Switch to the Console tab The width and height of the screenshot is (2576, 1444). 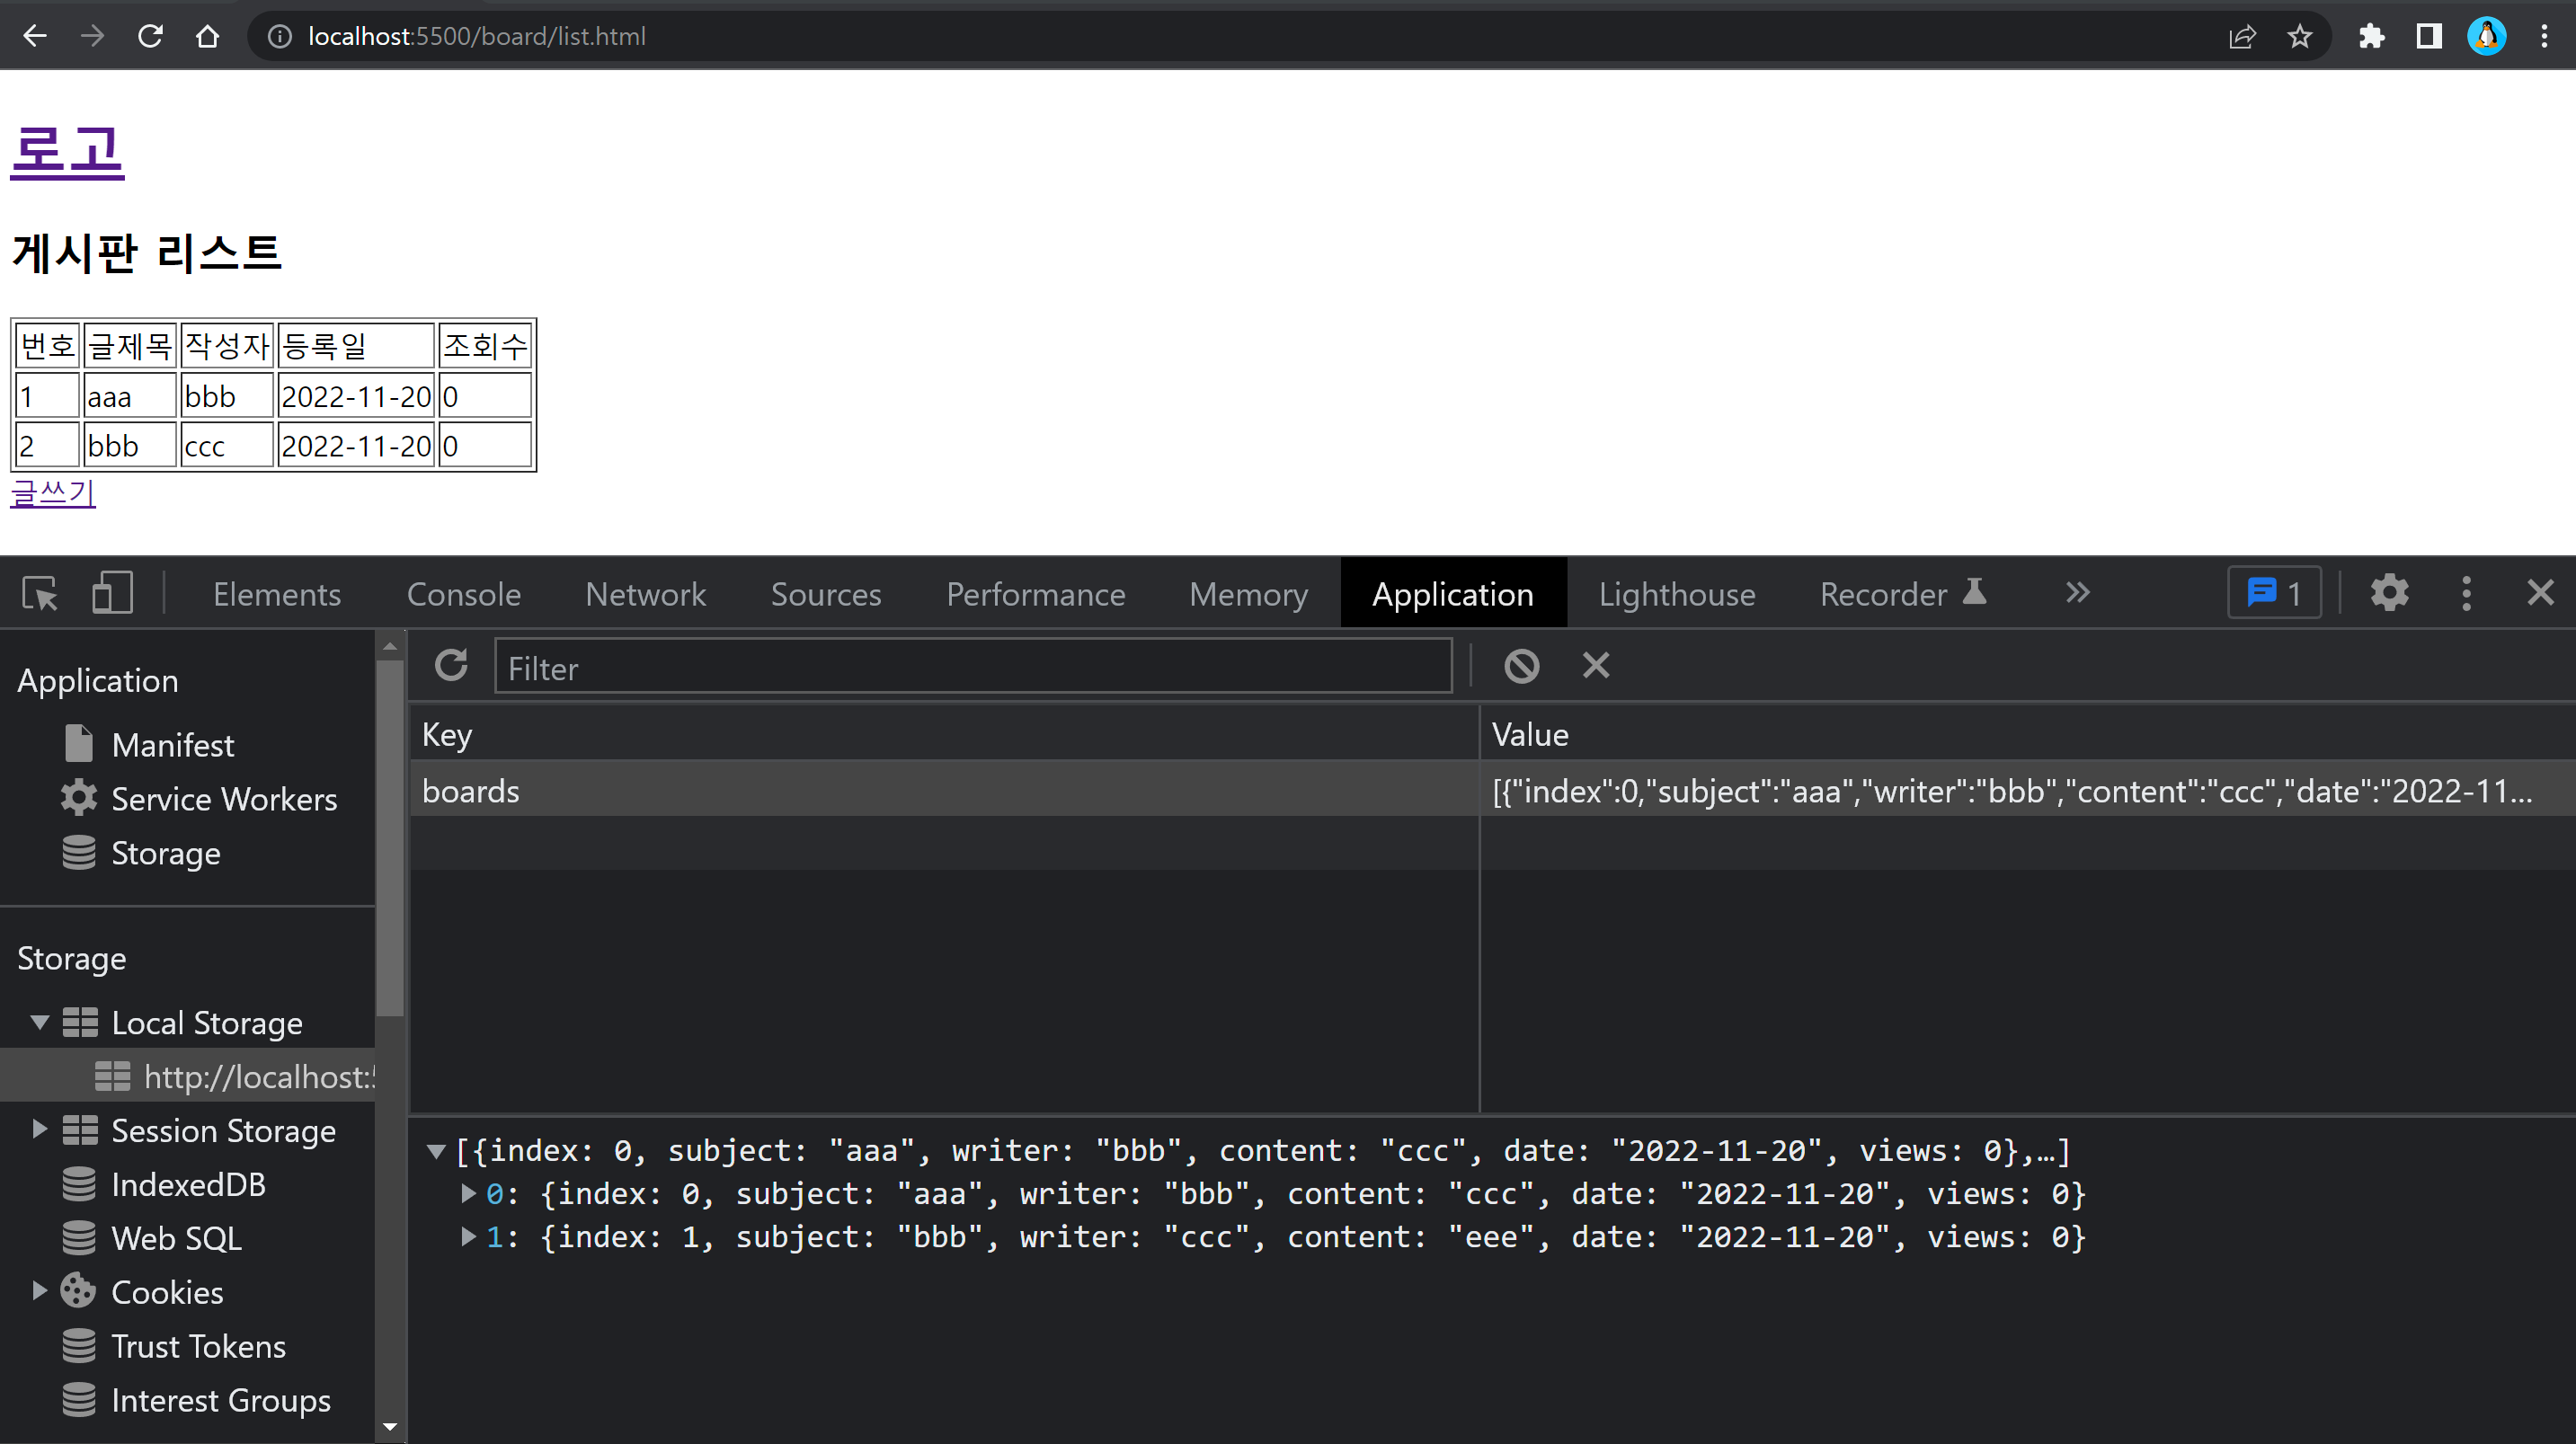(x=464, y=594)
